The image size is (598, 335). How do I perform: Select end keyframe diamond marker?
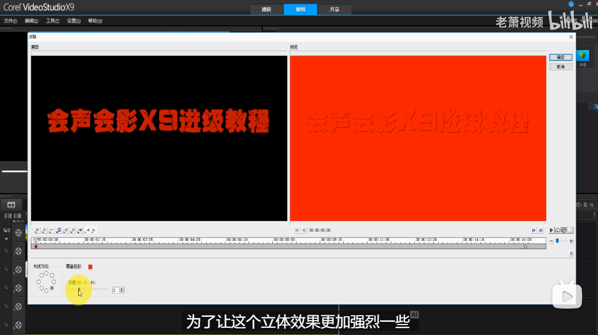(526, 246)
